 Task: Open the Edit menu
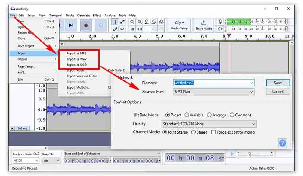coord(21,15)
